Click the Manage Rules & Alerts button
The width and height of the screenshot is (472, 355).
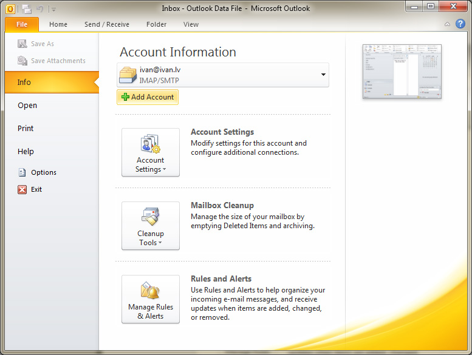coord(151,299)
